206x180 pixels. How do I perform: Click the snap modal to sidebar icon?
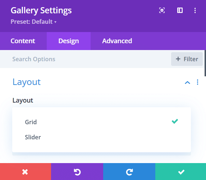coord(180,10)
